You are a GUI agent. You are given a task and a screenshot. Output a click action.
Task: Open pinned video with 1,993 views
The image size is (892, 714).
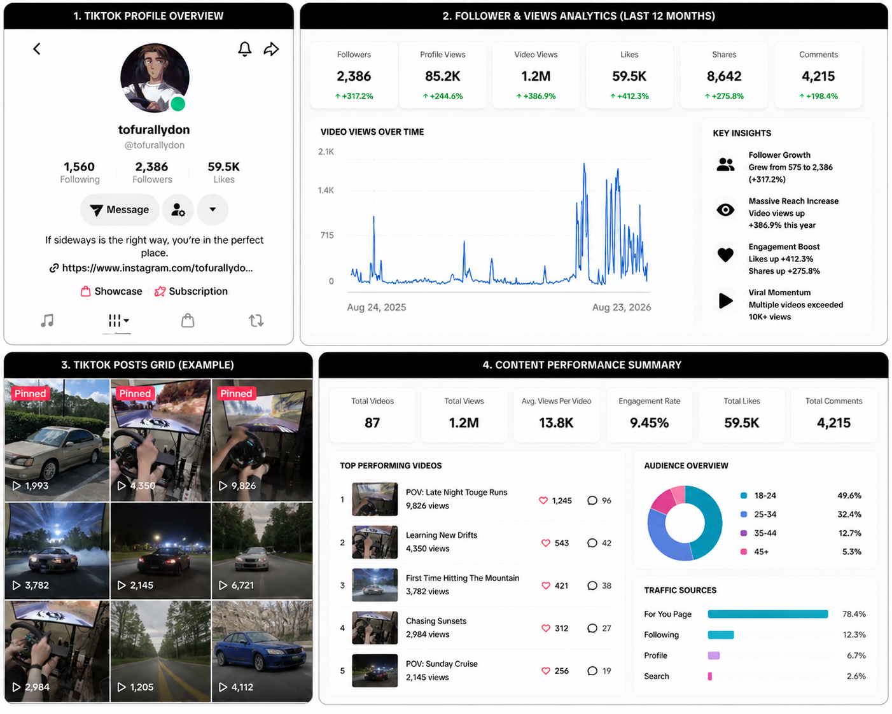click(57, 440)
